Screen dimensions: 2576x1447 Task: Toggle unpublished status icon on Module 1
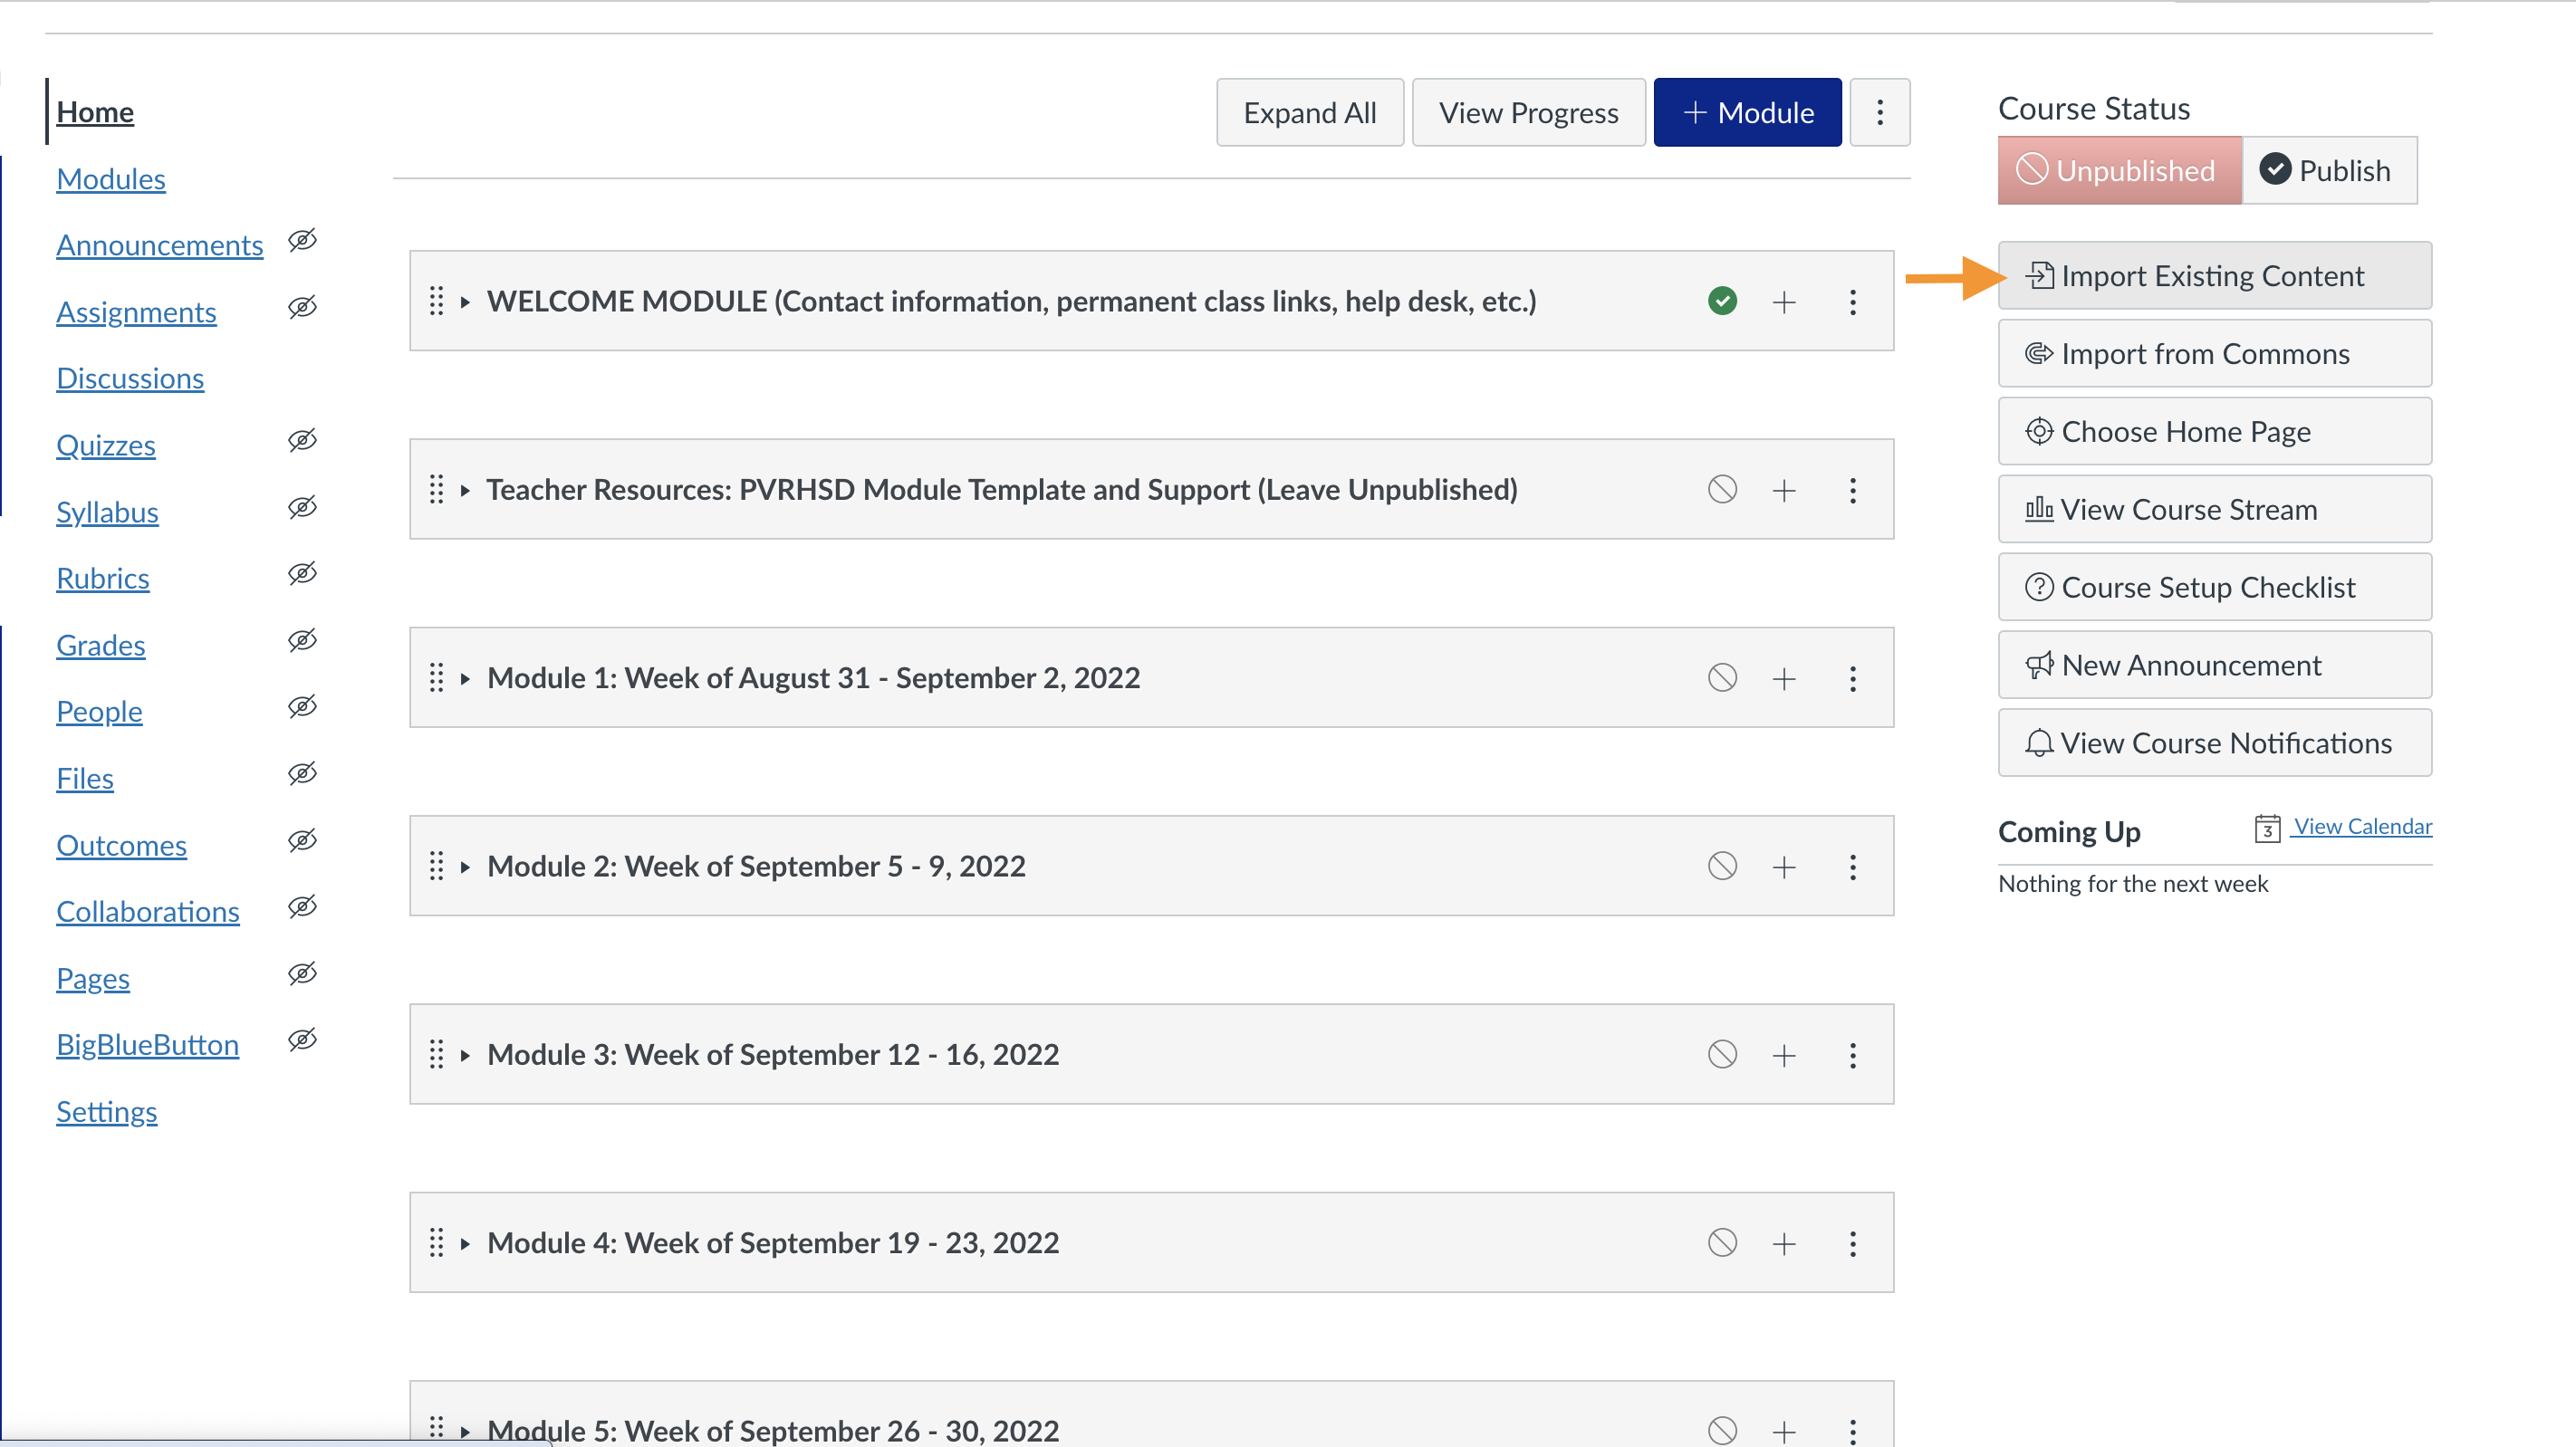[1722, 678]
